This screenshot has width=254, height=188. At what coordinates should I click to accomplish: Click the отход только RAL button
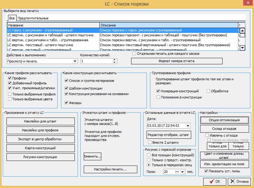[239, 146]
